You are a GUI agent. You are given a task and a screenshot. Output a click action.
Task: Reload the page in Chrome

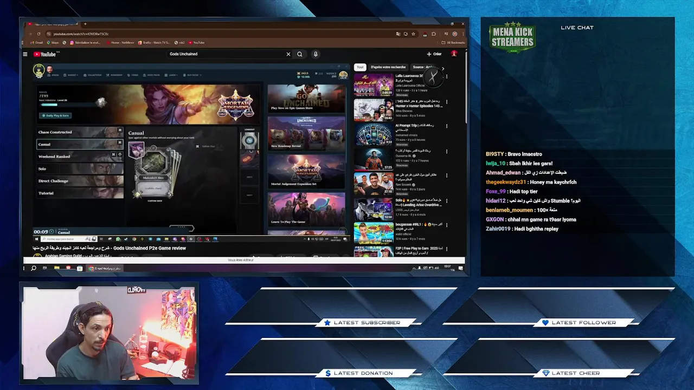38,34
